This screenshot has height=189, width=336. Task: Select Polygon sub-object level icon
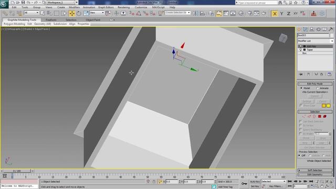(x=320, y=117)
